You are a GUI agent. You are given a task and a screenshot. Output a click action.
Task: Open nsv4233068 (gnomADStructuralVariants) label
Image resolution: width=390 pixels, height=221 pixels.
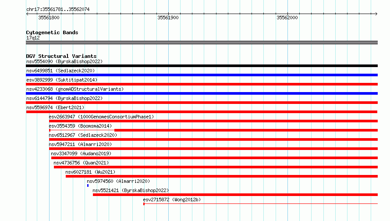(75, 89)
